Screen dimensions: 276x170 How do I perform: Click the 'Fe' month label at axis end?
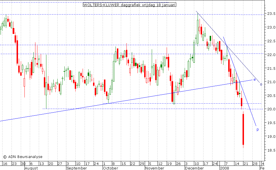point(262,168)
